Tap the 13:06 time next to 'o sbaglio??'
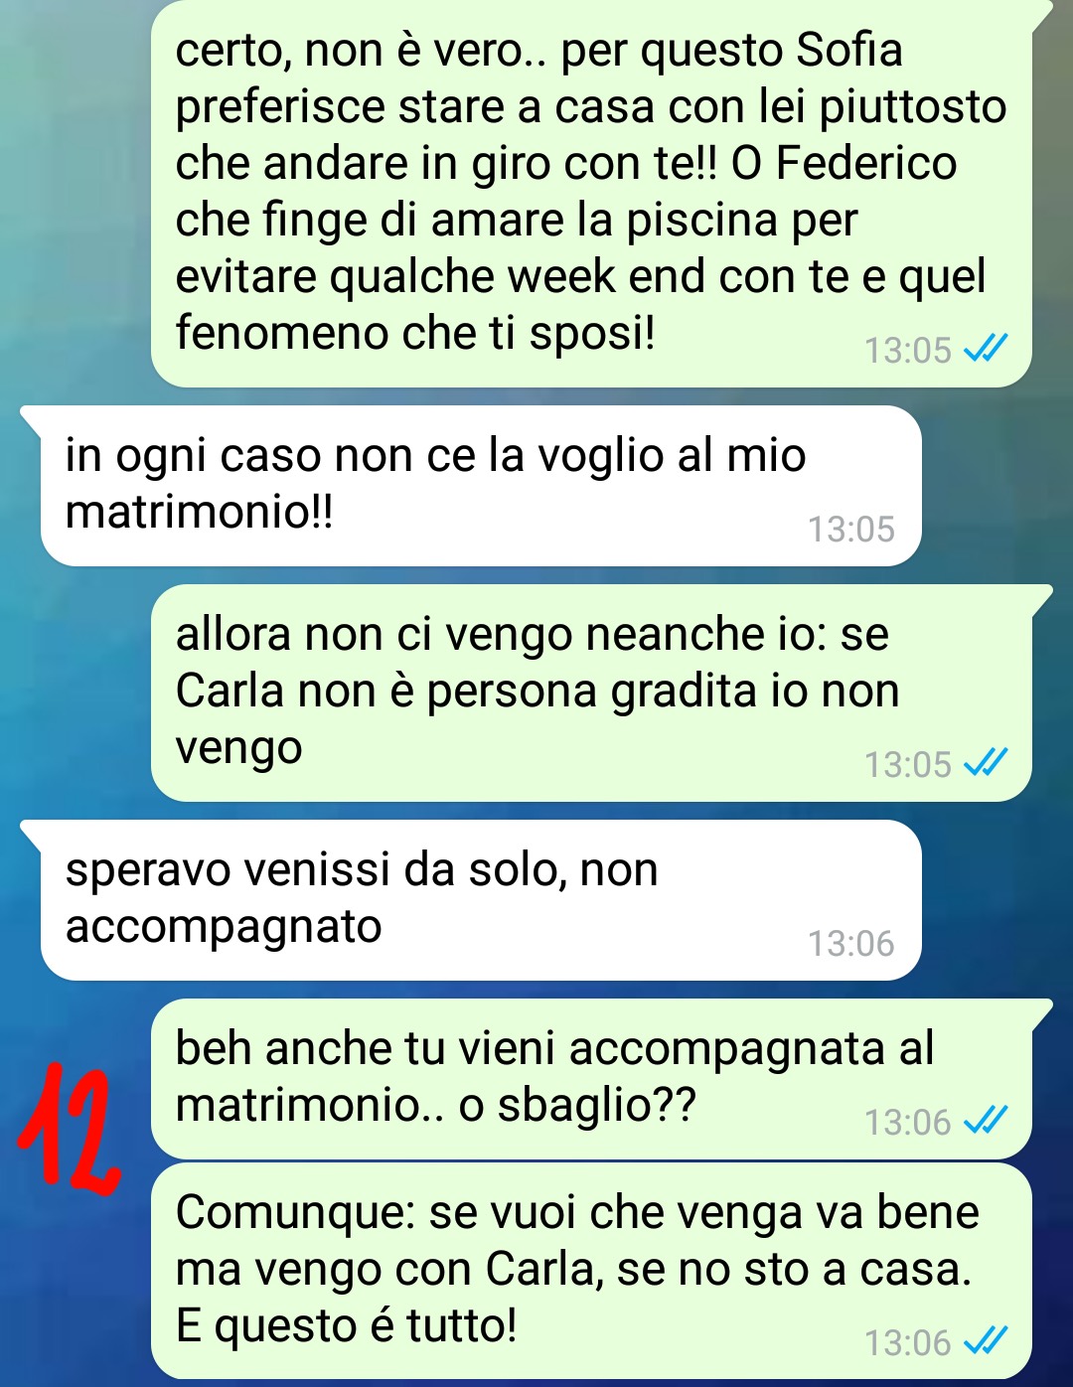The height and width of the screenshot is (1387, 1073). (907, 1122)
